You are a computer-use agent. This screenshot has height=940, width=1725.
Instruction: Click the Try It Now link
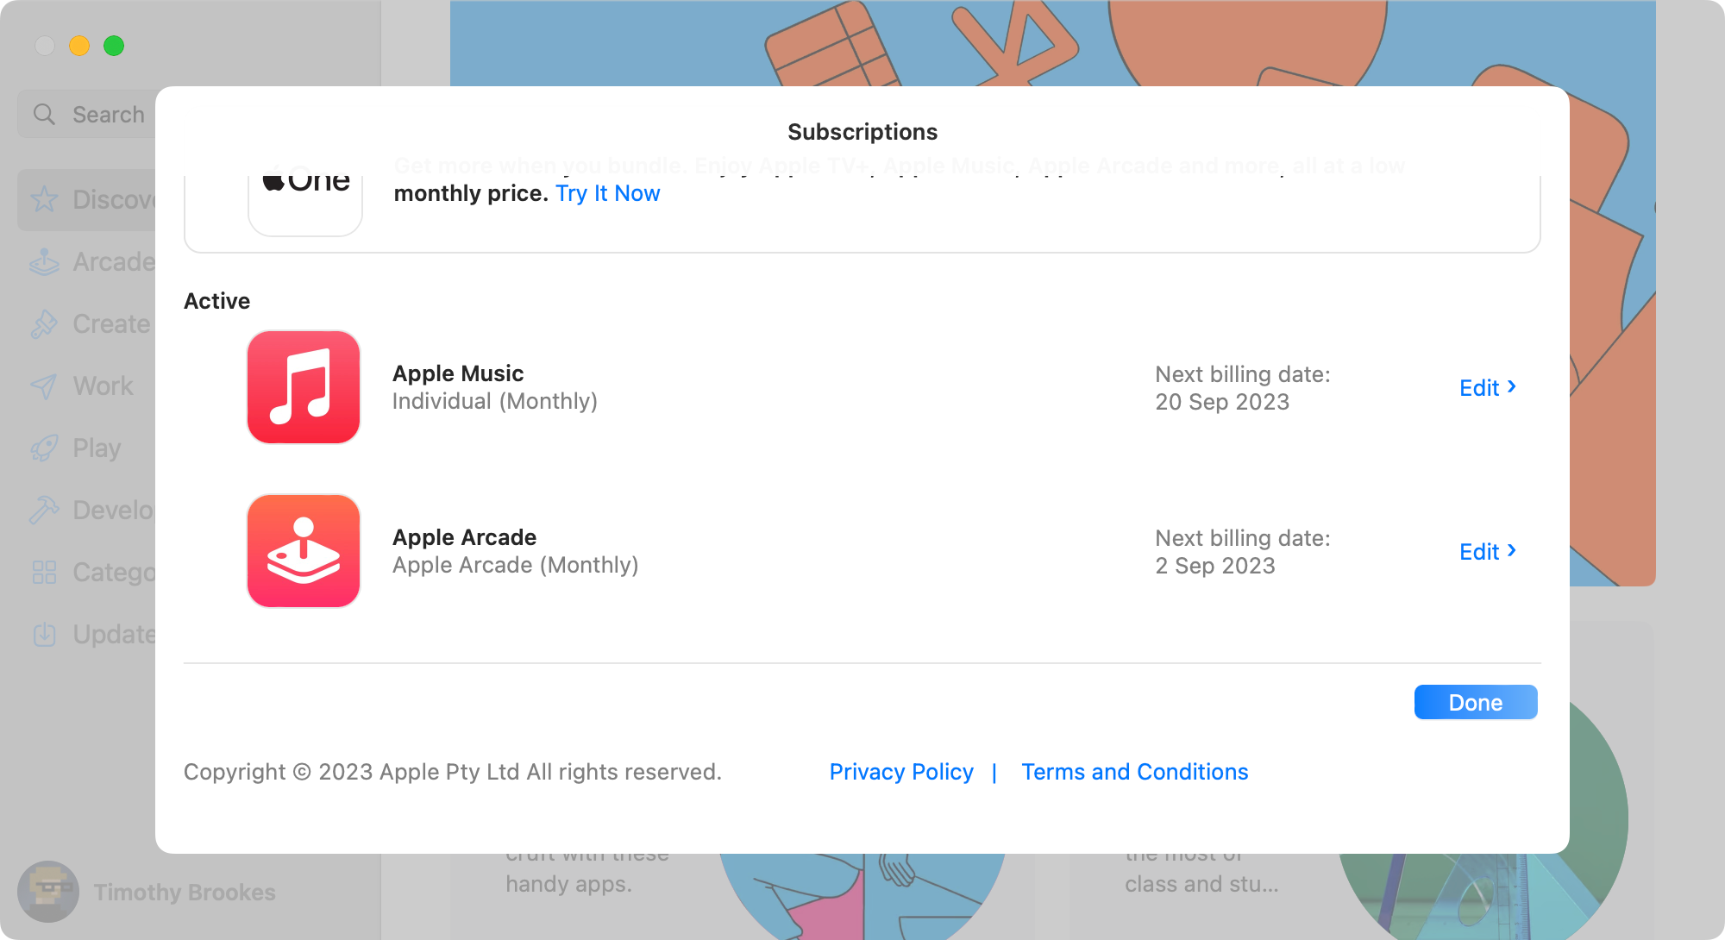pos(607,193)
